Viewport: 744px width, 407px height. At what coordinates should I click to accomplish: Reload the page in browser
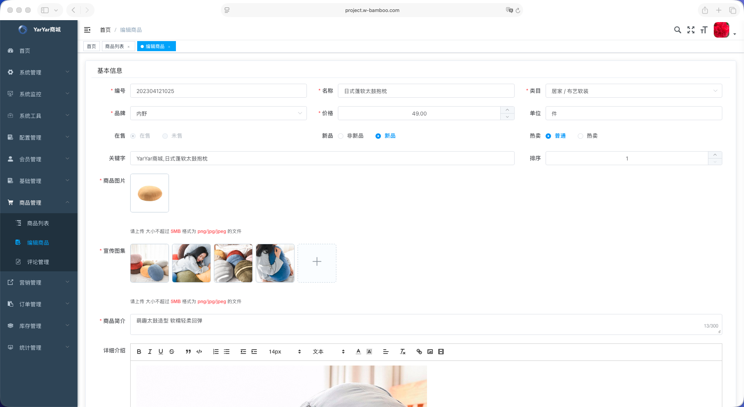[x=518, y=10]
